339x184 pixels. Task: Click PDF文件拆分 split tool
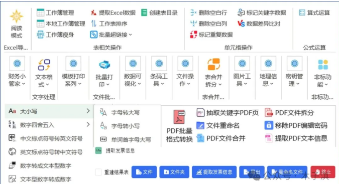tap(289, 113)
